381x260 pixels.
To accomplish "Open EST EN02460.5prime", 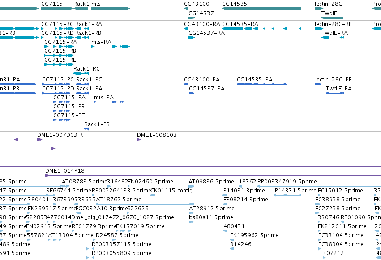I will coord(150,182).
